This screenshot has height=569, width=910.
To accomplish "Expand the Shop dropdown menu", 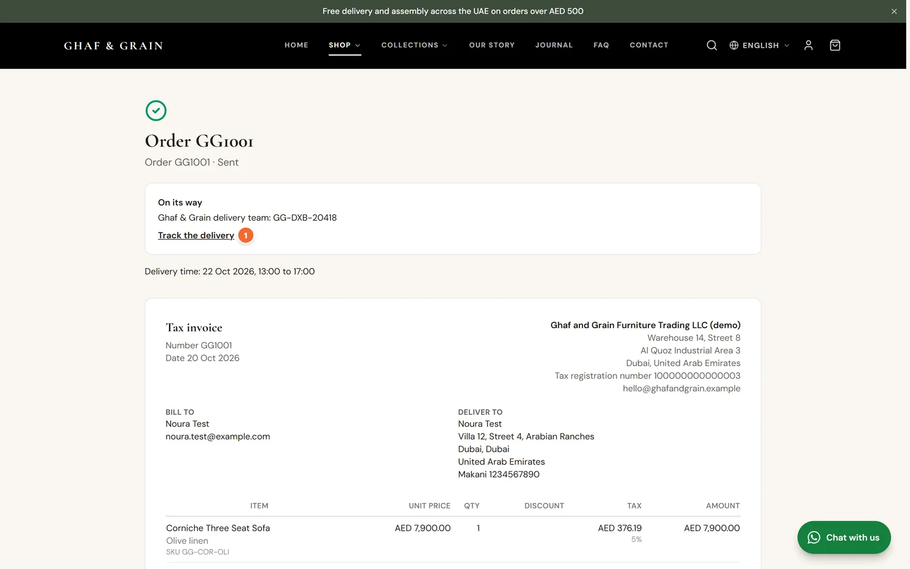I will (x=345, y=45).
